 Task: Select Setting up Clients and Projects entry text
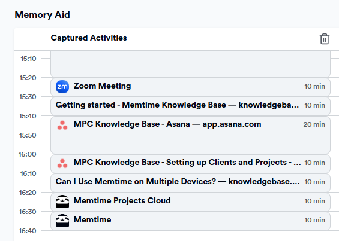187,162
